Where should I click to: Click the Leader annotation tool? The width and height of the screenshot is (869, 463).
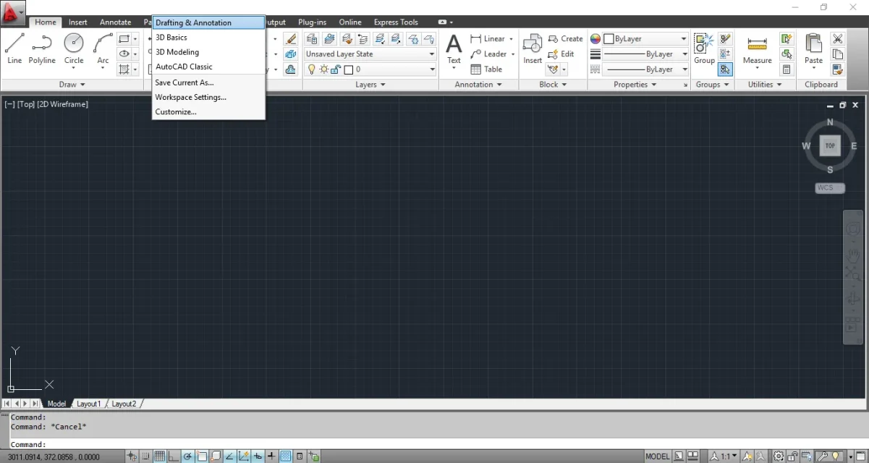489,54
